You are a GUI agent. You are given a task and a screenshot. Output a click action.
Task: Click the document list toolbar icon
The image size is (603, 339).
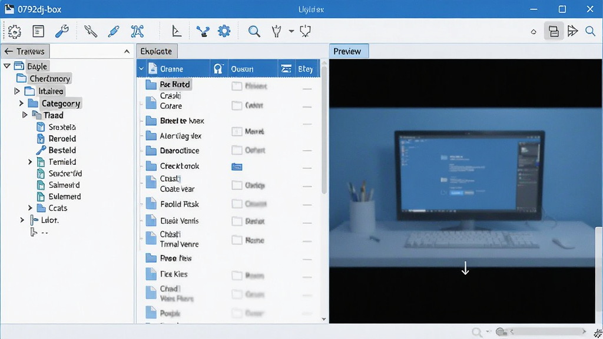38,31
